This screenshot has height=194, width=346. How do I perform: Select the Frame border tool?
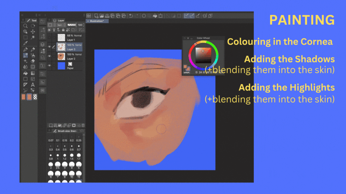[33, 79]
